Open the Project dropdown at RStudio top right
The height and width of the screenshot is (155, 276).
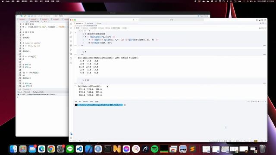tap(204, 16)
